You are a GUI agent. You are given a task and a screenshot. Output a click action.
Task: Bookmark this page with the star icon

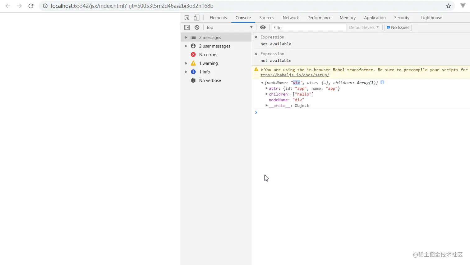click(449, 6)
